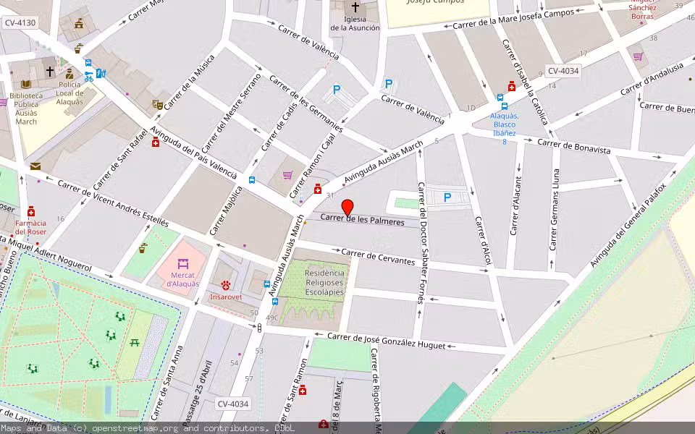Select the Policia Local de Alaquàs officer icon
Image resolution: width=695 pixels, height=434 pixels.
[69, 74]
